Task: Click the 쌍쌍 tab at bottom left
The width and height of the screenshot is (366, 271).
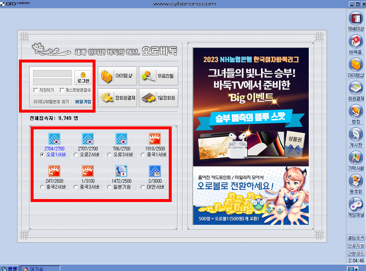Action: click(x=10, y=268)
